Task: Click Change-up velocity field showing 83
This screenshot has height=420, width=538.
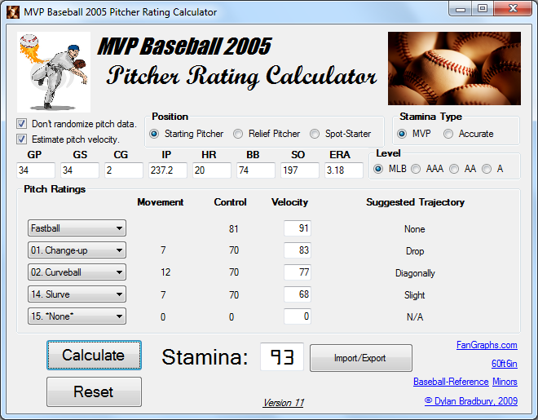Action: pos(298,250)
